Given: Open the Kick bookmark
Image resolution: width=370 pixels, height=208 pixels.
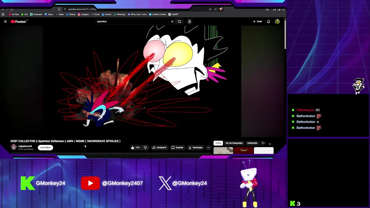Looking at the screenshot, I should (25, 14).
